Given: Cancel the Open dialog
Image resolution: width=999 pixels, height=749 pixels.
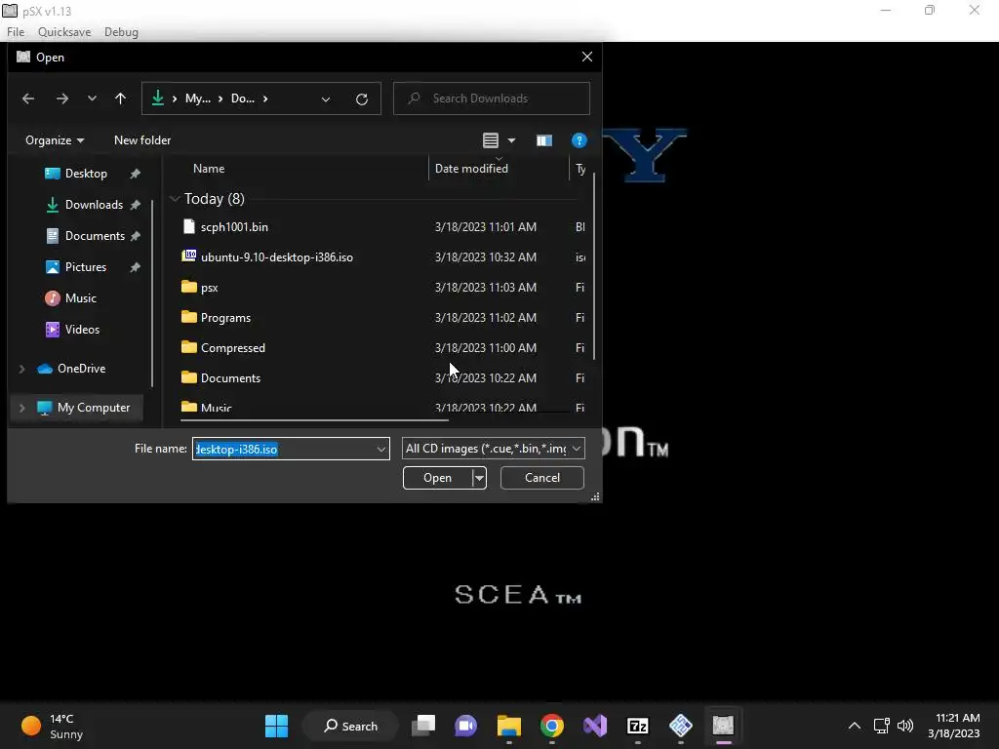Looking at the screenshot, I should coord(542,478).
